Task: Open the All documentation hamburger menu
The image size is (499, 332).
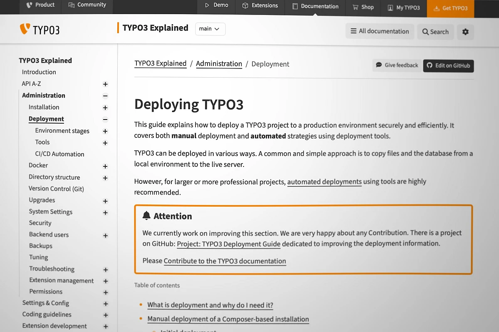Action: (x=379, y=31)
